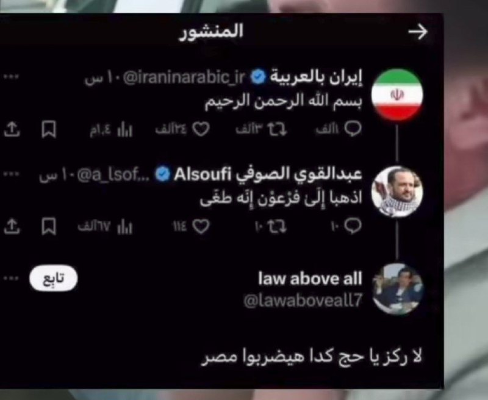Viewport: 488px width, 400px height.
Task: Repost the Iran in Arabic tweet
Action: pos(278,129)
